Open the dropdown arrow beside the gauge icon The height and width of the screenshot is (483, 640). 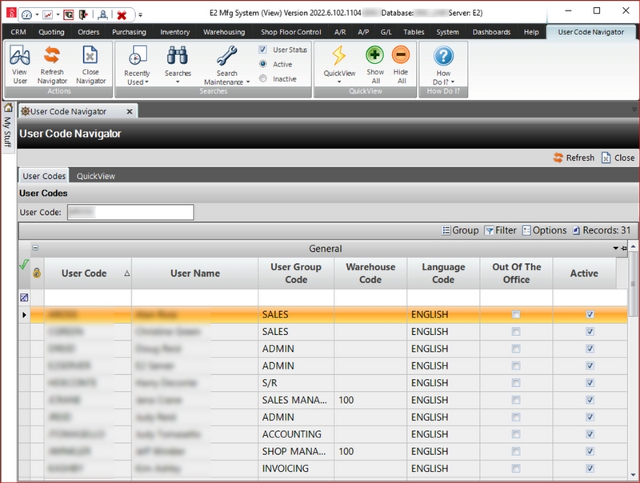(x=37, y=15)
